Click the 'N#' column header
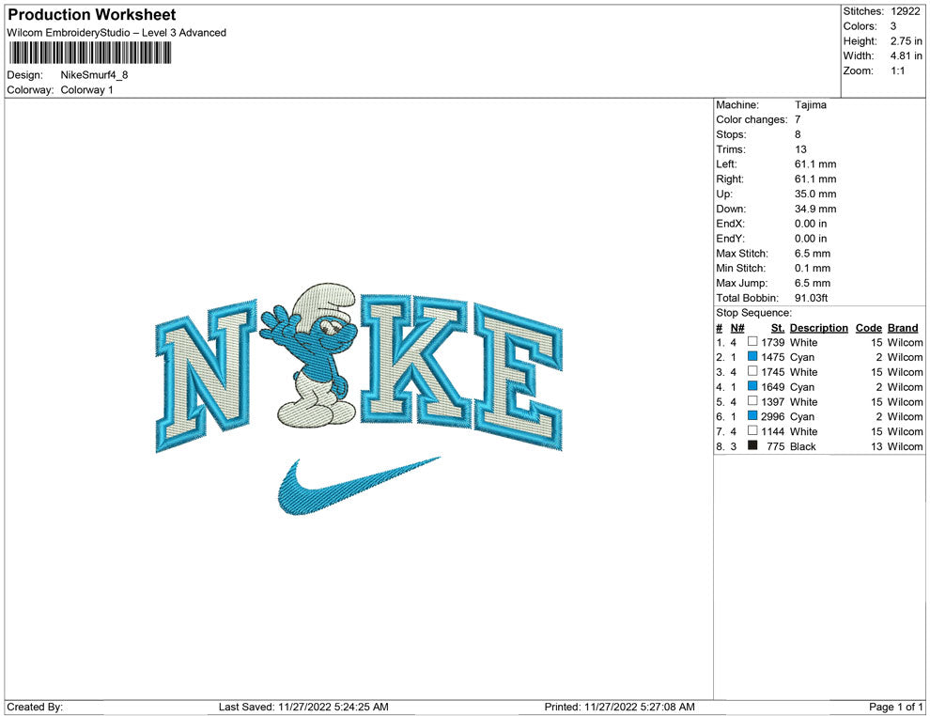Viewport: 930px width, 716px height. (737, 327)
